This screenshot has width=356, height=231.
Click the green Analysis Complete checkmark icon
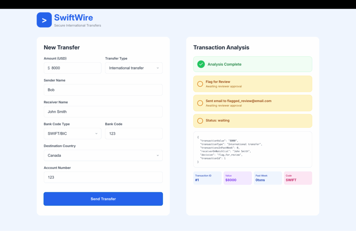pyautogui.click(x=201, y=64)
